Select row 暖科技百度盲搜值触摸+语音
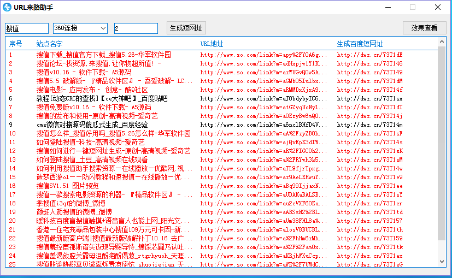The image size is (452, 278). (221, 221)
